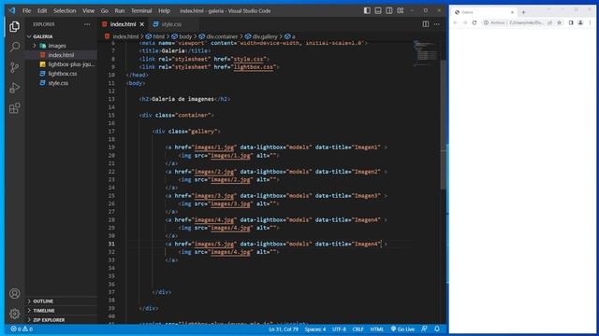Screen dimensions: 599x336
Task: Select lightbox-plus-jquery file in Explorer
Action: [x=61, y=64]
